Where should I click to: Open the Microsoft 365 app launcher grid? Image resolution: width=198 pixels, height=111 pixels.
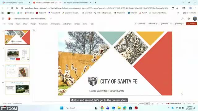[3, 18]
